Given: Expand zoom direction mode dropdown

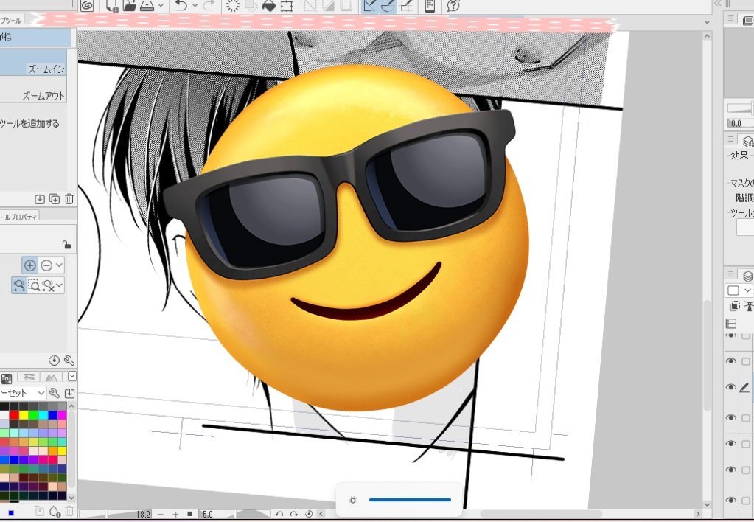Looking at the screenshot, I should tap(59, 265).
